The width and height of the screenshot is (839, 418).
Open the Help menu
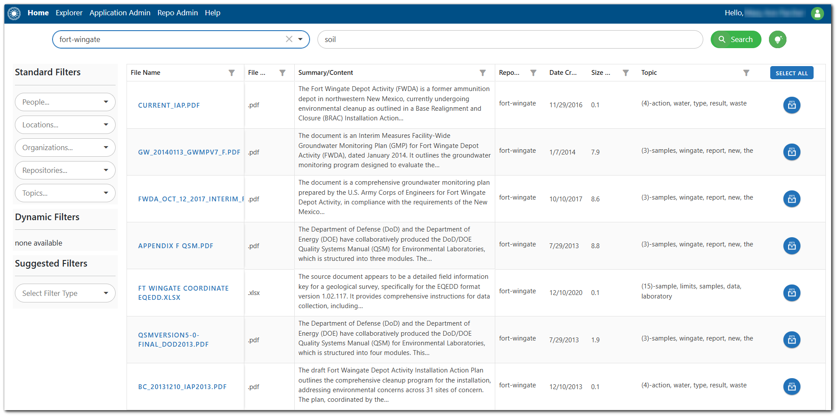pyautogui.click(x=213, y=13)
